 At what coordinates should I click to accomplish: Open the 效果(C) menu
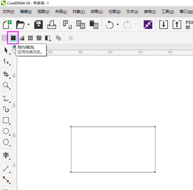tap(97, 12)
